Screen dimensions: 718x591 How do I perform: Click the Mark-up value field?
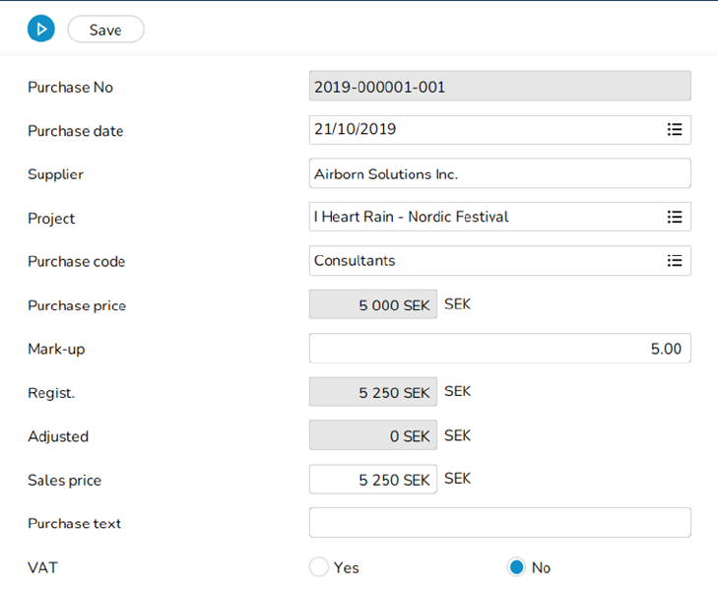[x=499, y=349]
